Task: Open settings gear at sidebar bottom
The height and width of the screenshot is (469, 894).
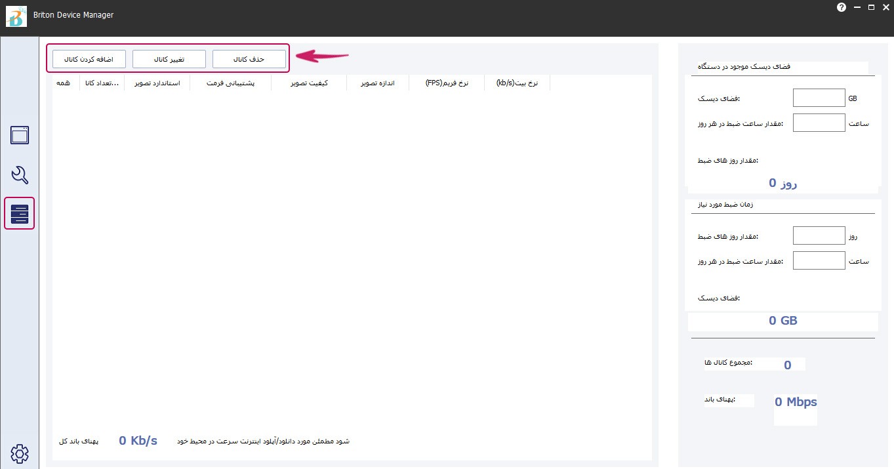Action: tap(20, 453)
